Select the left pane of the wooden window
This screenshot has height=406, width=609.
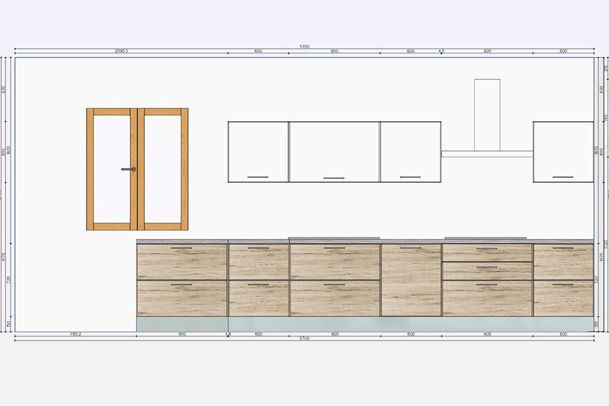coord(112,169)
